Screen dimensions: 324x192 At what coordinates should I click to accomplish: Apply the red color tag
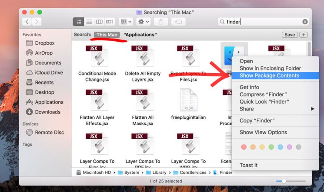click(244, 147)
